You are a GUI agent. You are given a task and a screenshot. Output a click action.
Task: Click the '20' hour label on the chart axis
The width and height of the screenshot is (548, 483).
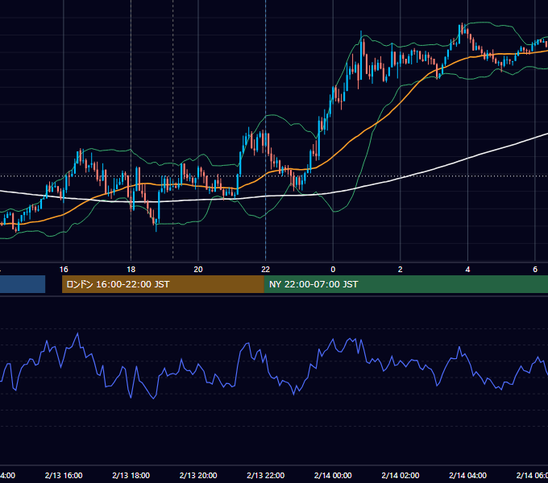click(x=198, y=270)
